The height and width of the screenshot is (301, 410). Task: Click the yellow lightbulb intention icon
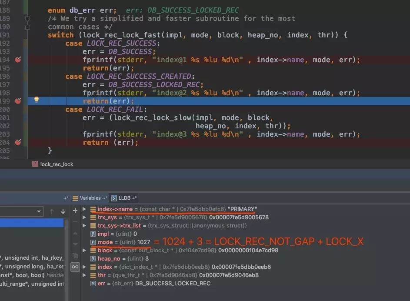tap(37, 100)
